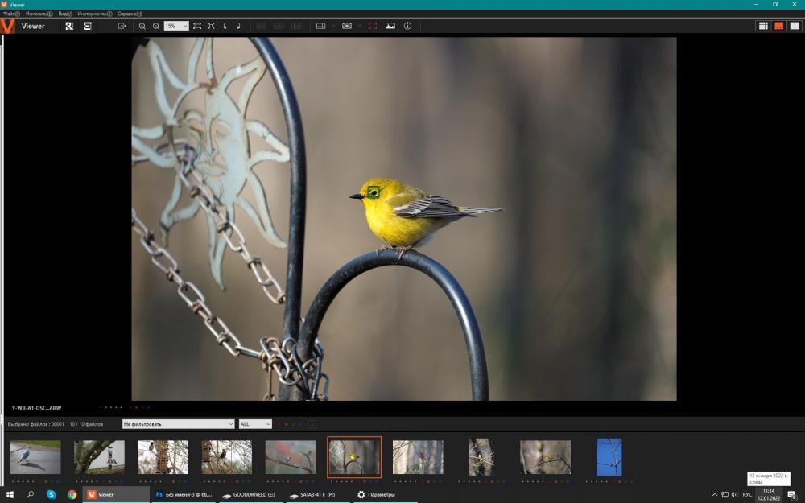Click the taskbar clock showing 11:14

click(x=769, y=495)
